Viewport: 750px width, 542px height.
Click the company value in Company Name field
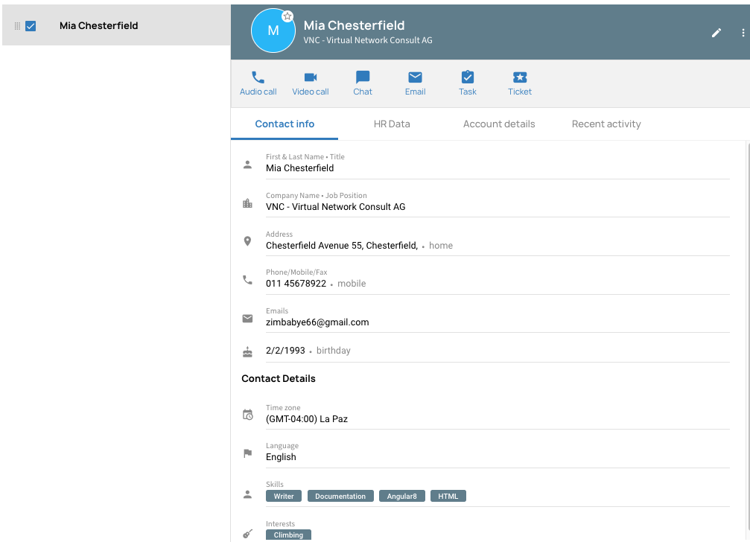(335, 206)
